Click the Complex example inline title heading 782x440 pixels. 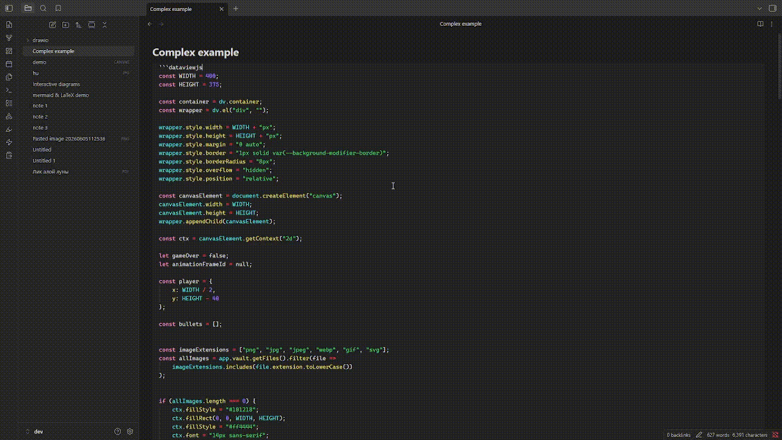coord(195,53)
